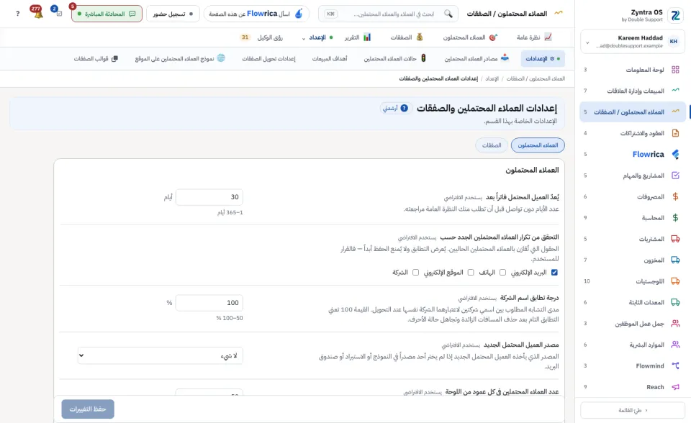
Task: Click الإعداد breadcrumb link
Action: click(x=492, y=78)
